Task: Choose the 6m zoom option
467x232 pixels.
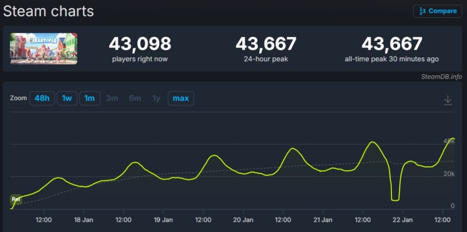Action: coord(135,98)
